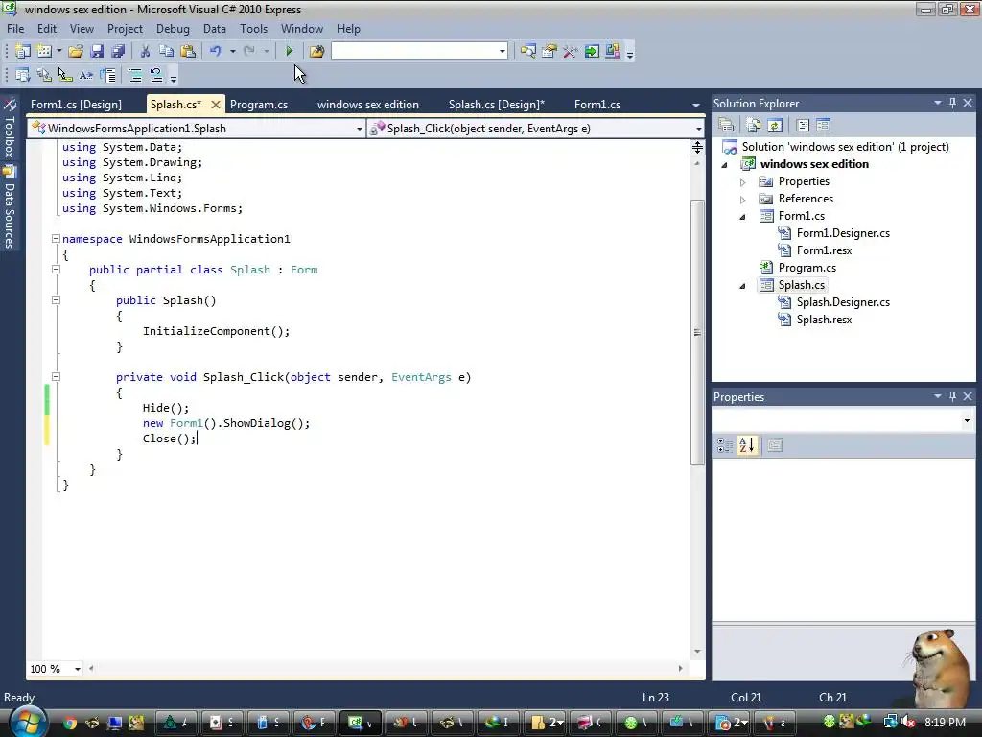The height and width of the screenshot is (737, 982).
Task: Click View Designer icon in Solution Explorer
Action: (x=824, y=126)
